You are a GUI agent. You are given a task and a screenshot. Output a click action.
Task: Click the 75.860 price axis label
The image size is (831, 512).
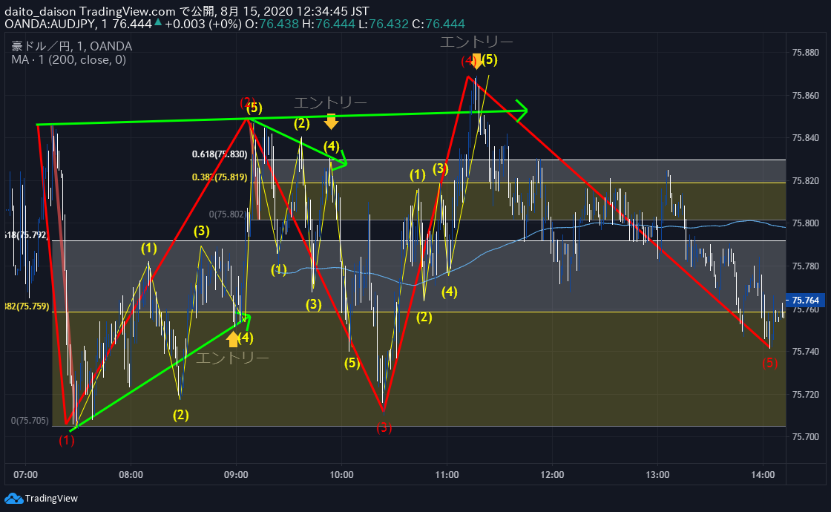click(805, 96)
